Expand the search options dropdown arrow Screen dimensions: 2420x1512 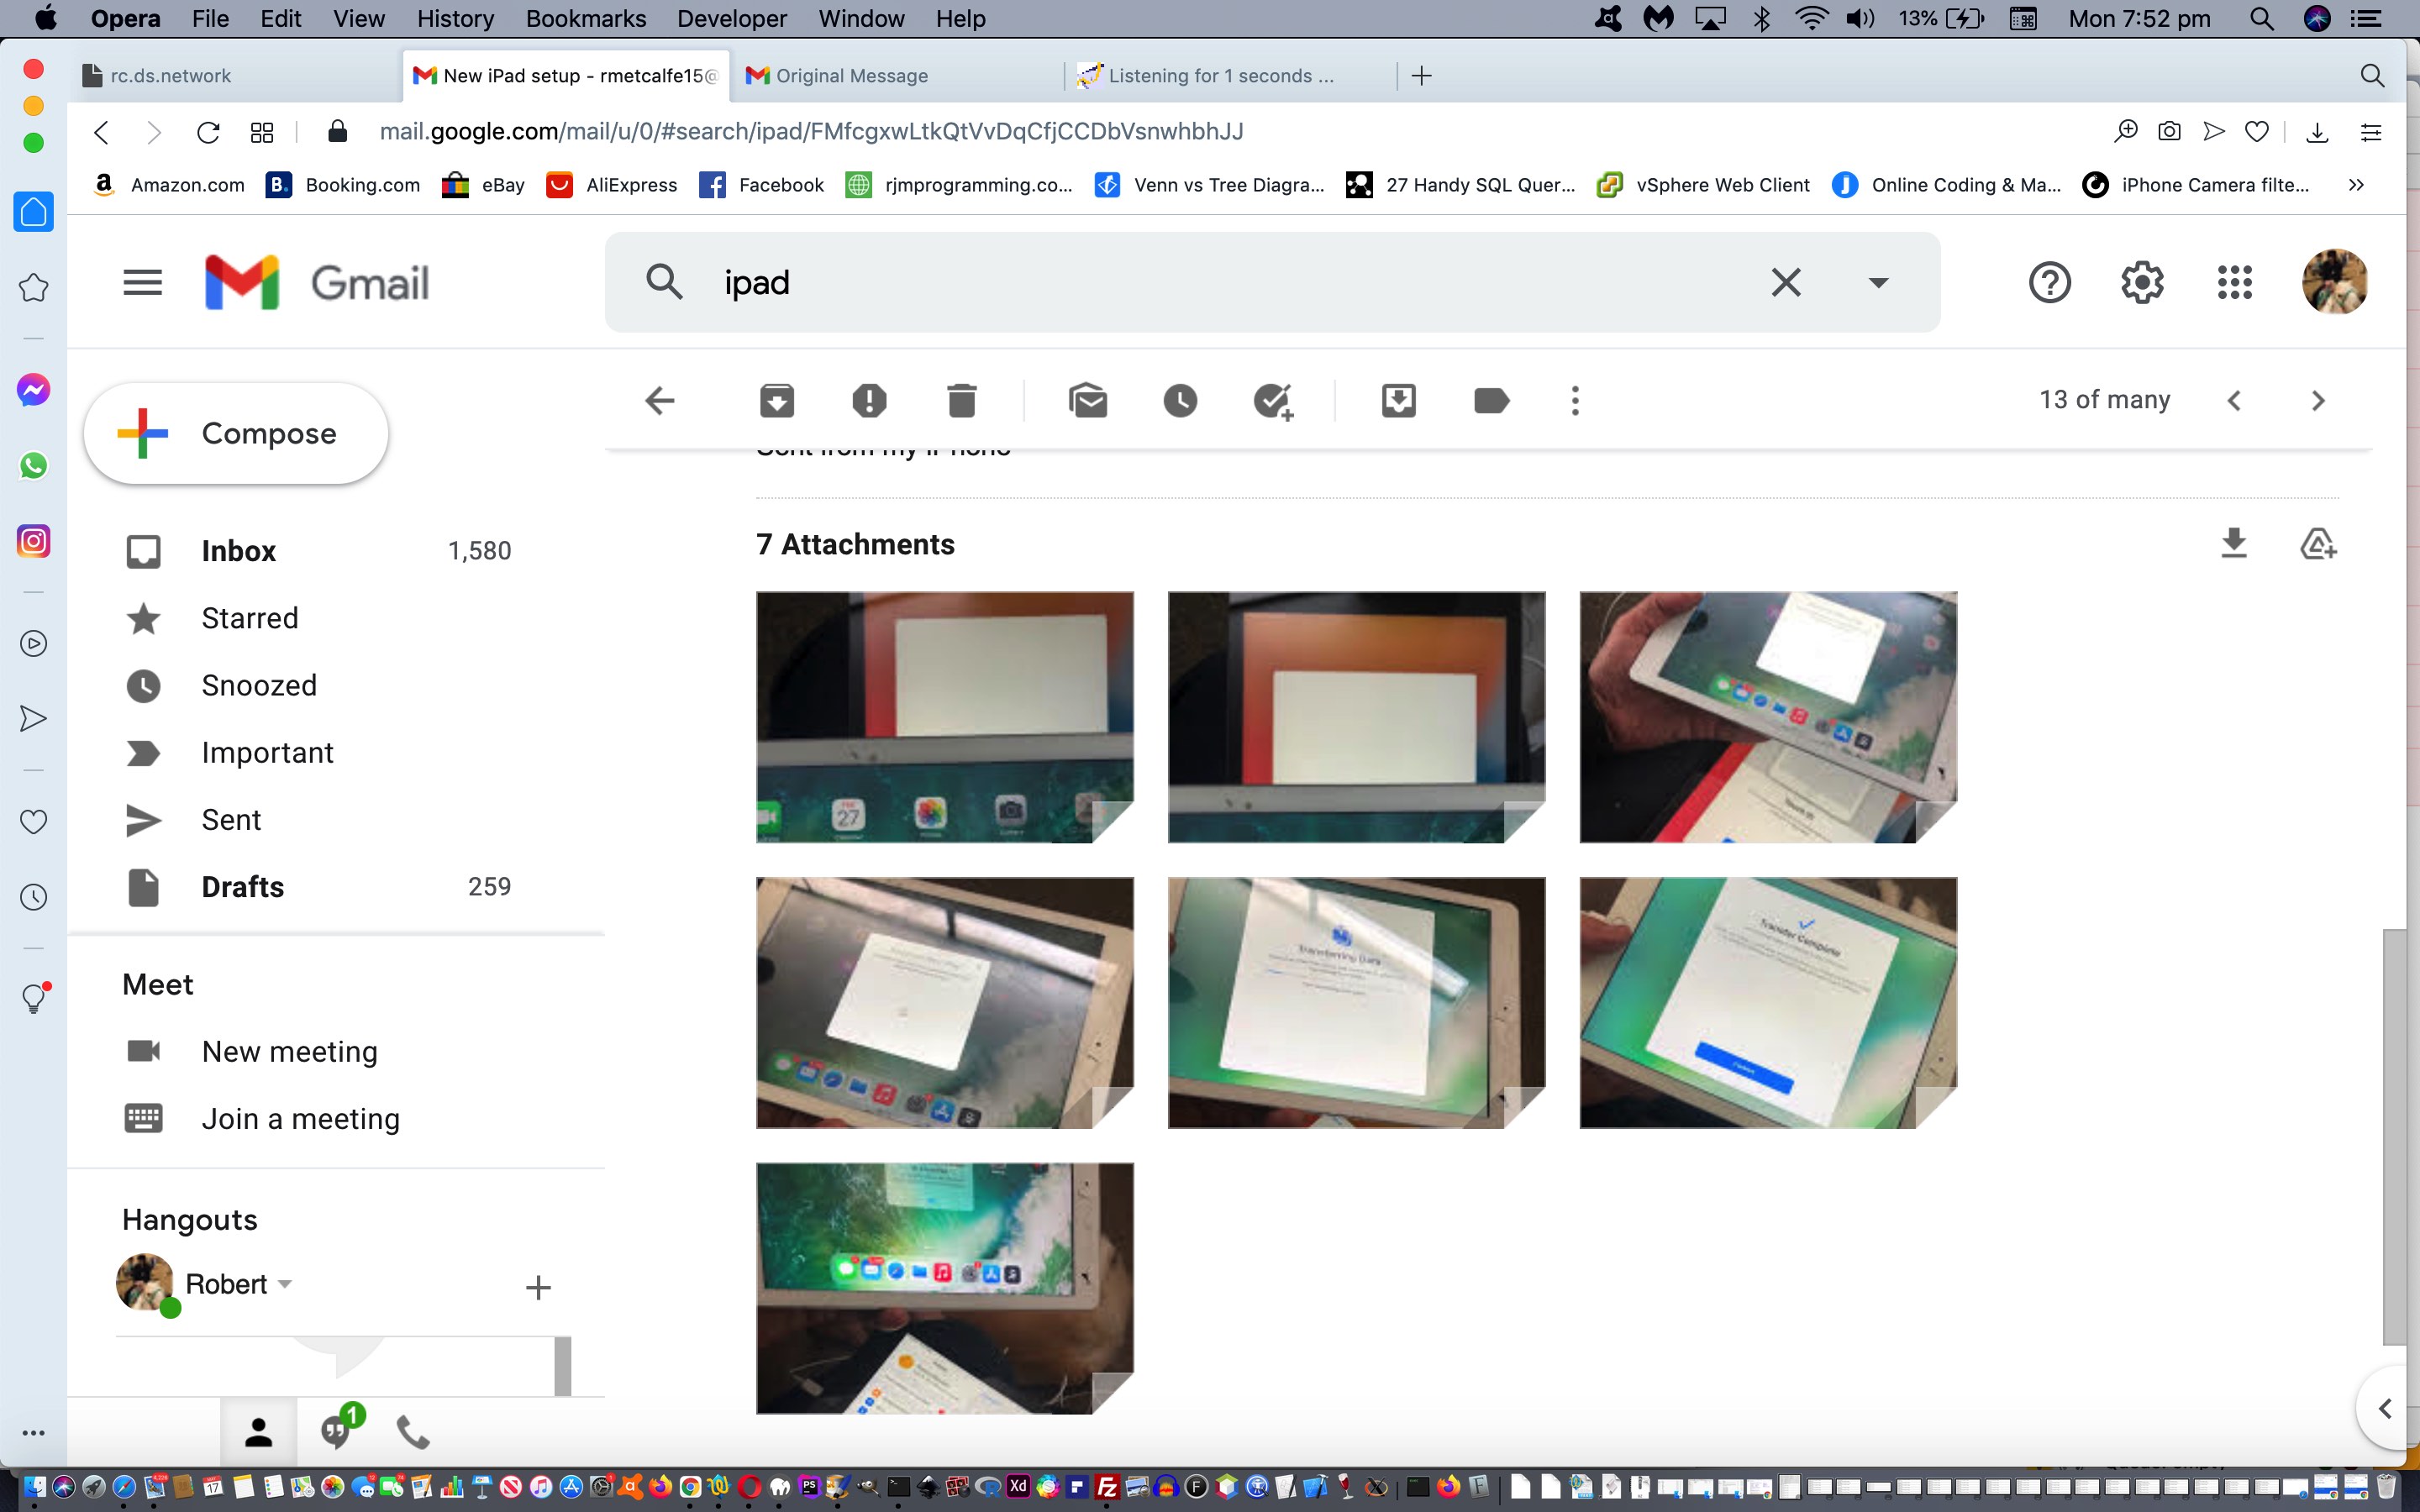[x=1878, y=283]
